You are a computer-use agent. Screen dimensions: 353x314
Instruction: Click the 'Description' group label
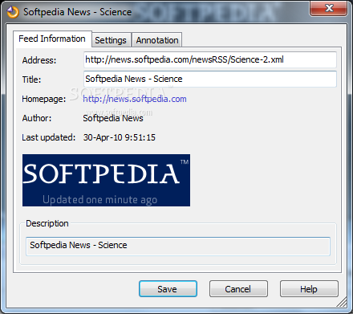pos(47,223)
